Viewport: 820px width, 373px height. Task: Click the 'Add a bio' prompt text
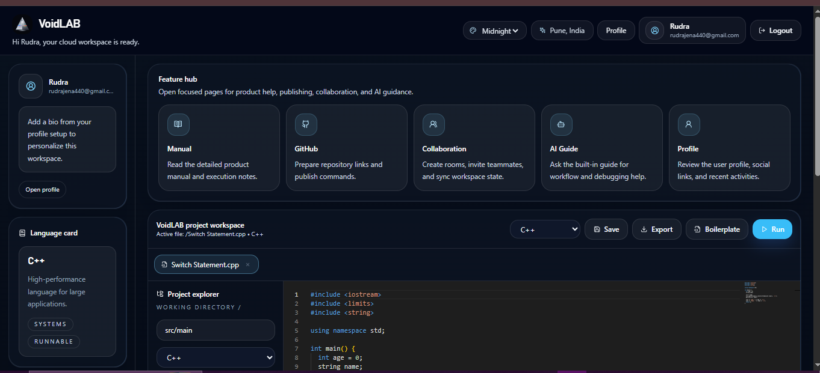click(60, 140)
